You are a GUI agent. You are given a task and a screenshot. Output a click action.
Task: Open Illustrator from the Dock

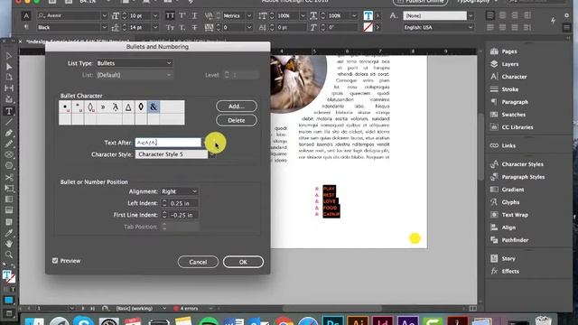tap(358, 321)
